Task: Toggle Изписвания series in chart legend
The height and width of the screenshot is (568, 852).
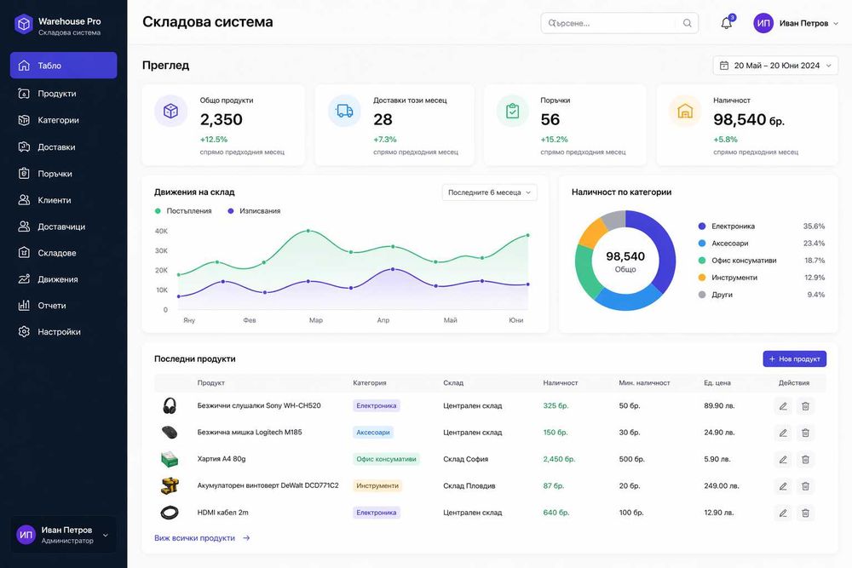Action: (x=254, y=210)
